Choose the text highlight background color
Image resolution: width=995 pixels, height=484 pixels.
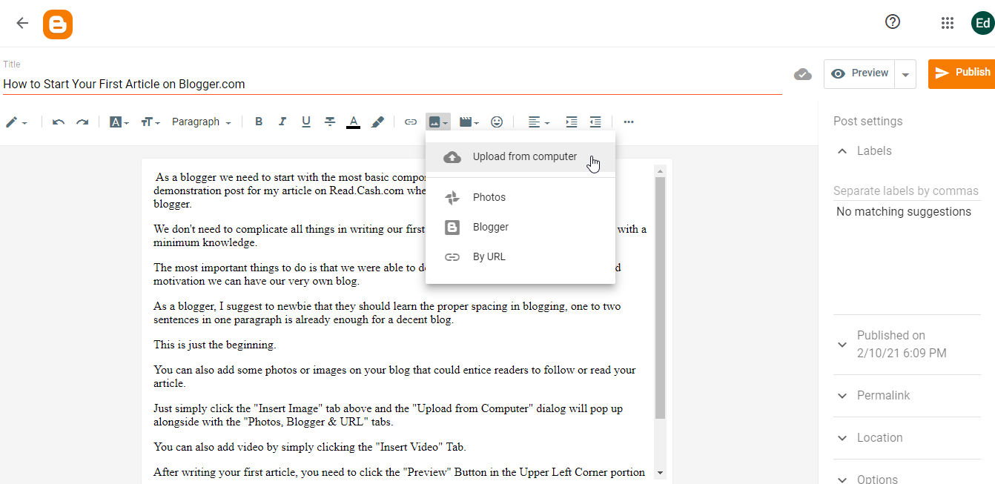377,122
